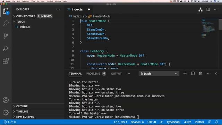This screenshot has height=125, width=222.
Task: Open the File menu
Action: pyautogui.click(x=14, y=1)
